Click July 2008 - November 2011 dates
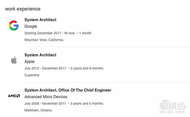Image resolution: width=190 pixels, height=117 pixels. coord(45,103)
